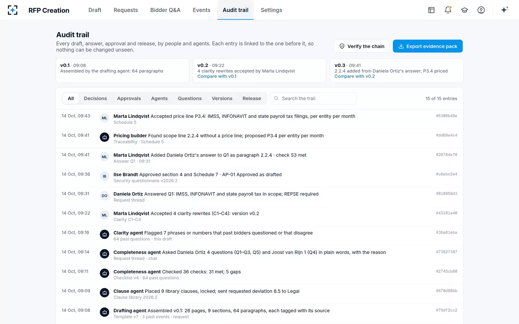The height and width of the screenshot is (324, 519).
Task: Click the Clarity agent bot icon
Action: (105, 235)
